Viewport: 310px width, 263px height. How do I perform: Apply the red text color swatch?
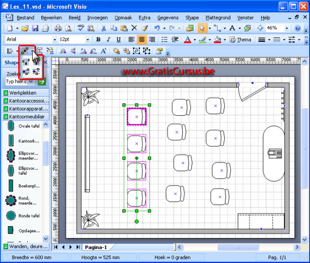pos(188,40)
